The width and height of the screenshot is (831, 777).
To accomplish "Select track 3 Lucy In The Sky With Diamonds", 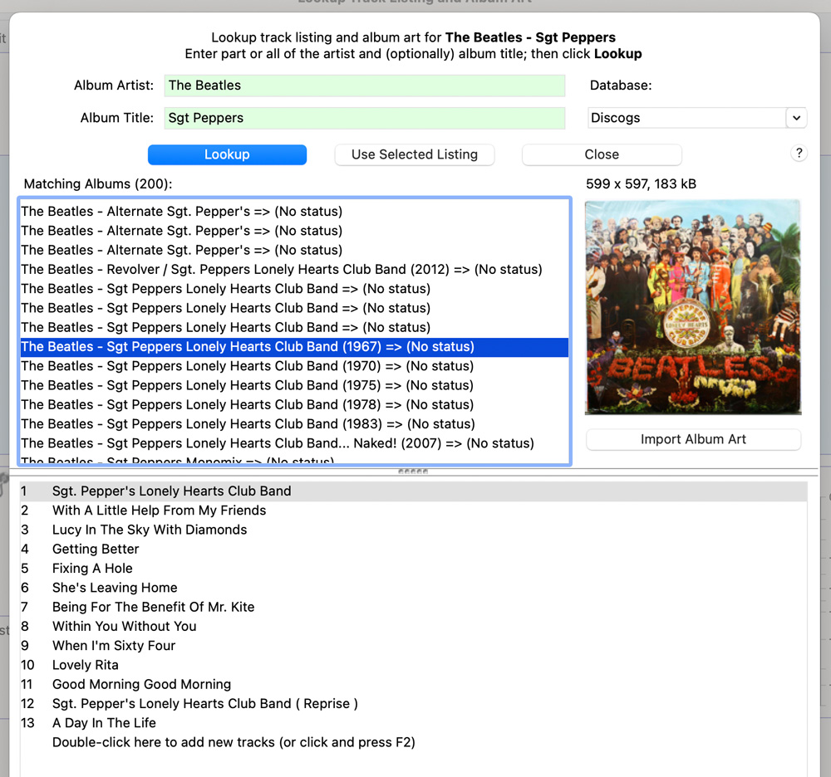I will point(150,530).
